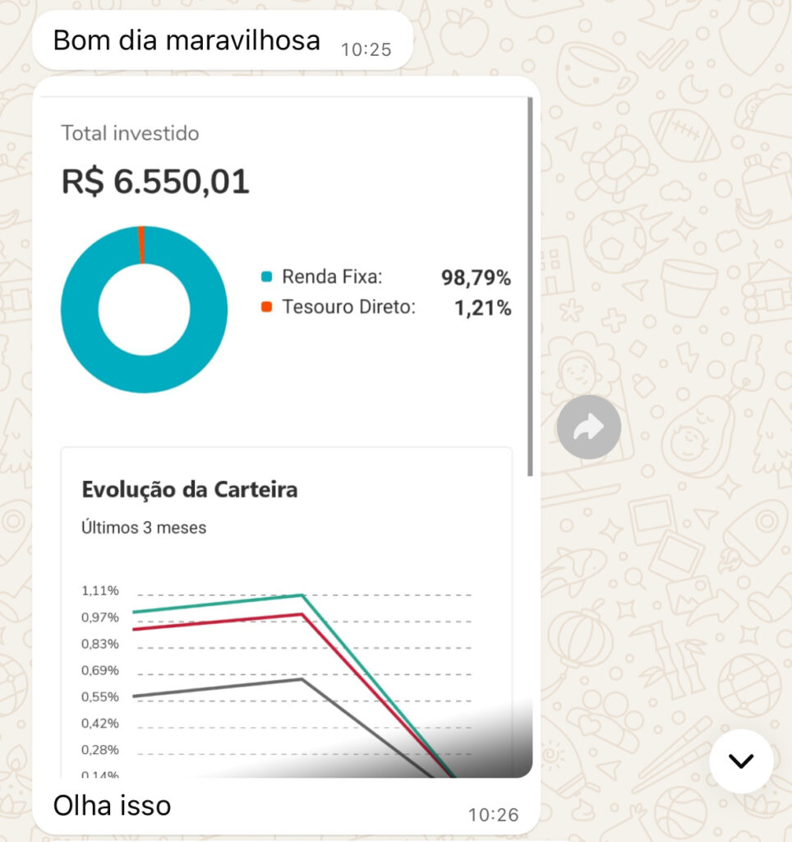Select the teal donut chart segment

(x=145, y=374)
